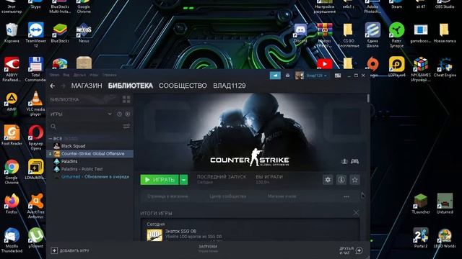Open the Справка menu
This screenshot has height=259, width=462.
(x=109, y=75)
